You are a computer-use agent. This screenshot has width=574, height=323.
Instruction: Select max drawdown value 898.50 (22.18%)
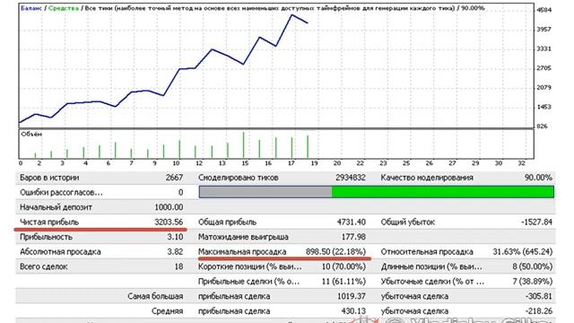point(335,252)
